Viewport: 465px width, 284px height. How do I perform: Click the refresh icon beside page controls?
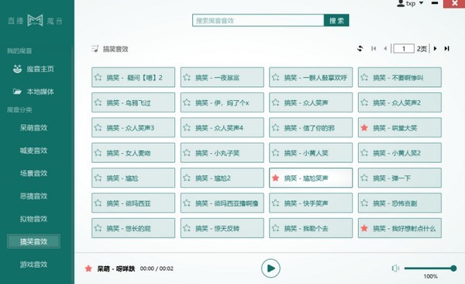[x=360, y=48]
